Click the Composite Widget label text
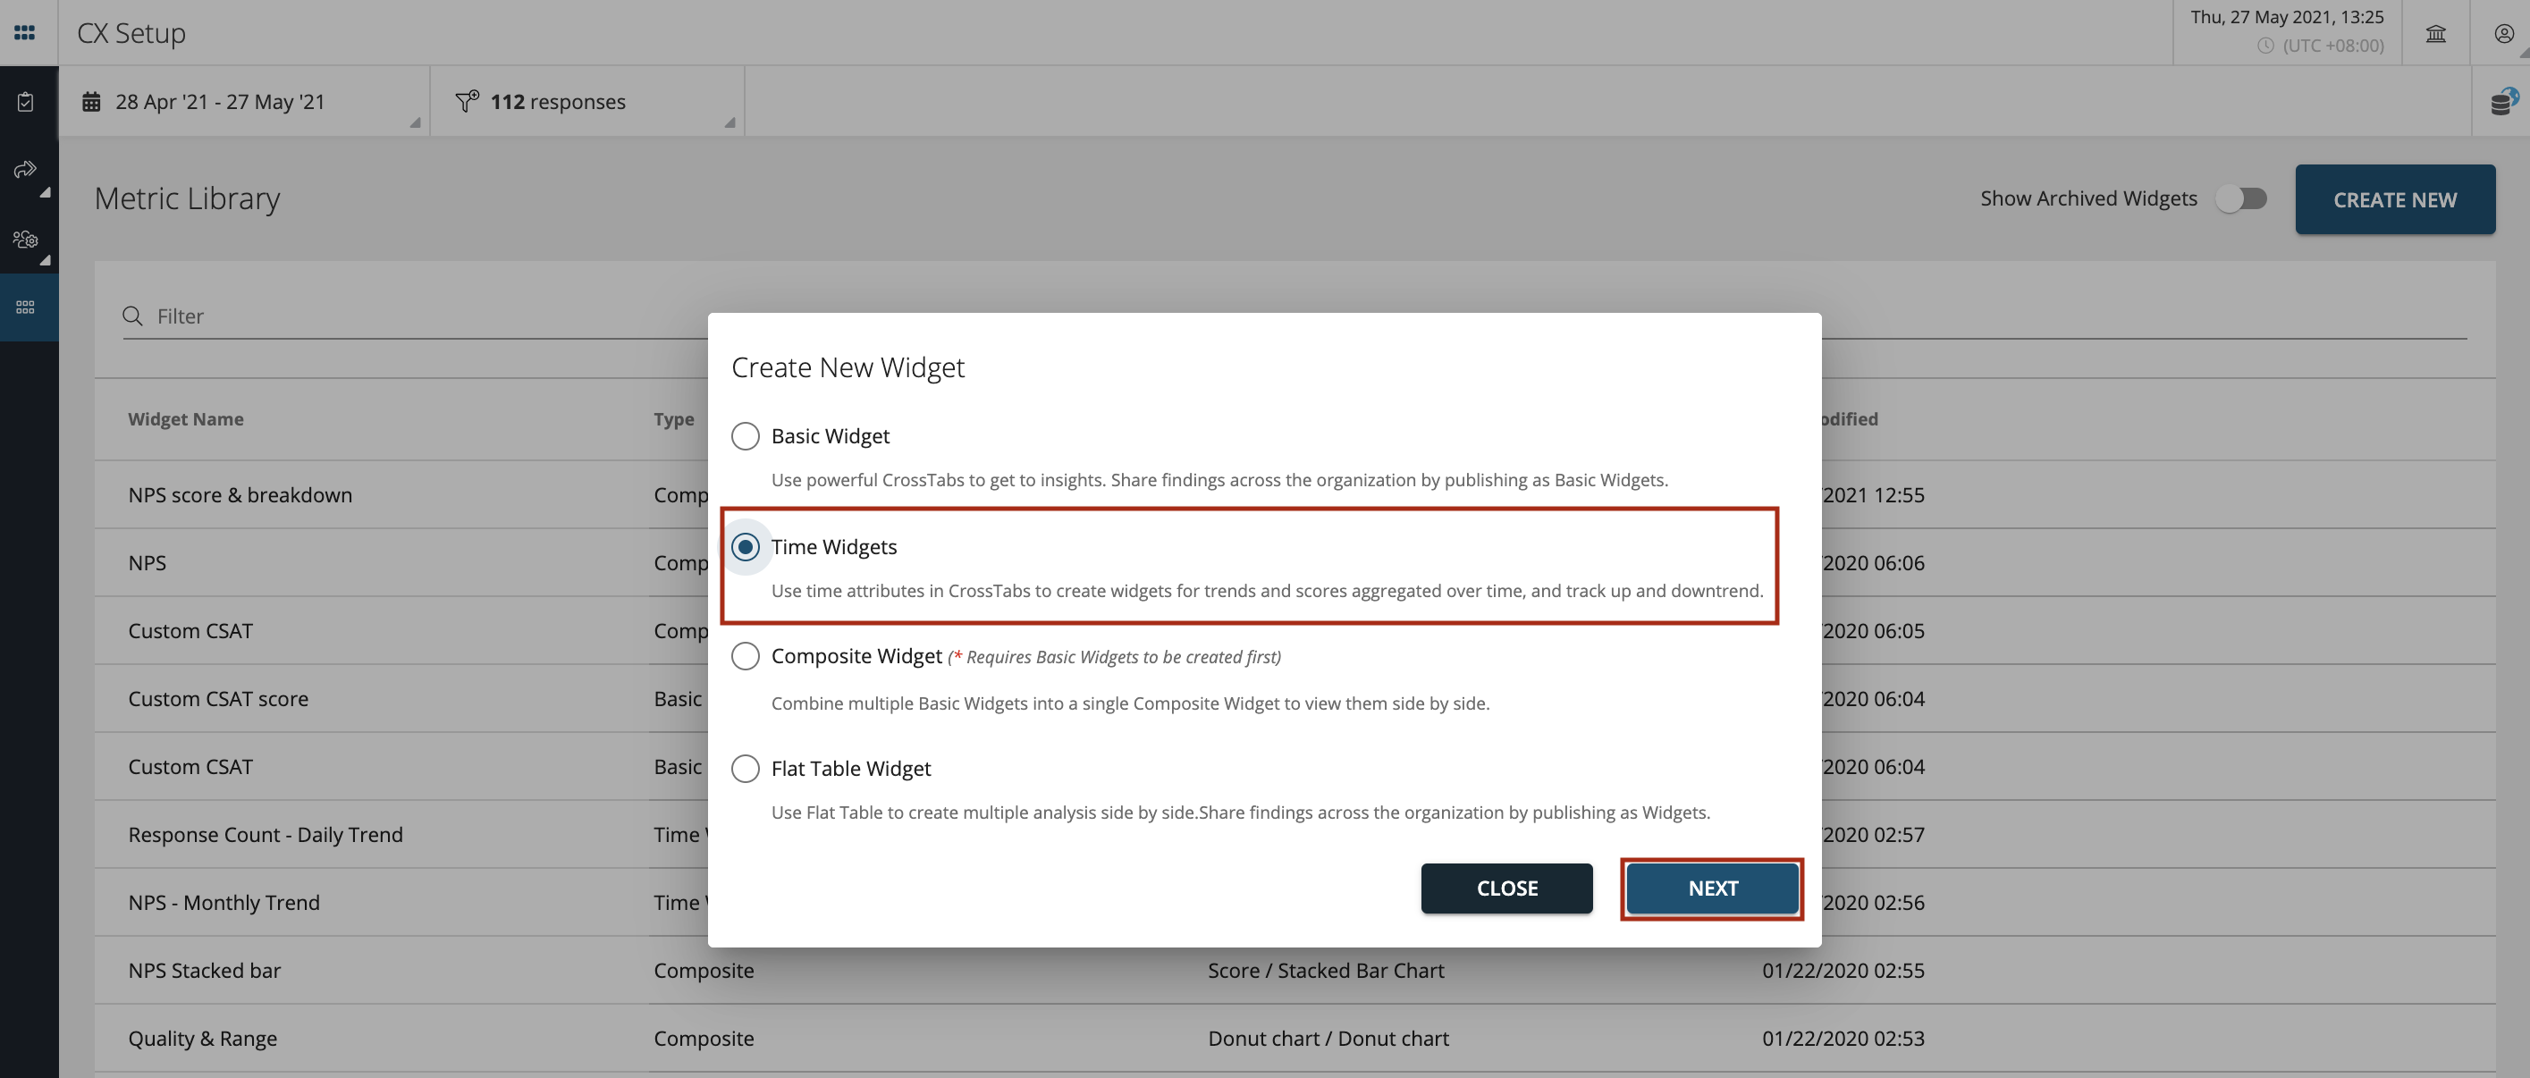This screenshot has width=2530, height=1078. (856, 655)
